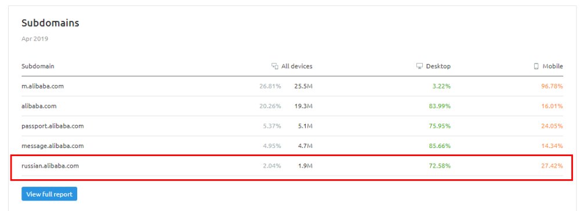Click the 25.5M traffic value

[x=304, y=86]
